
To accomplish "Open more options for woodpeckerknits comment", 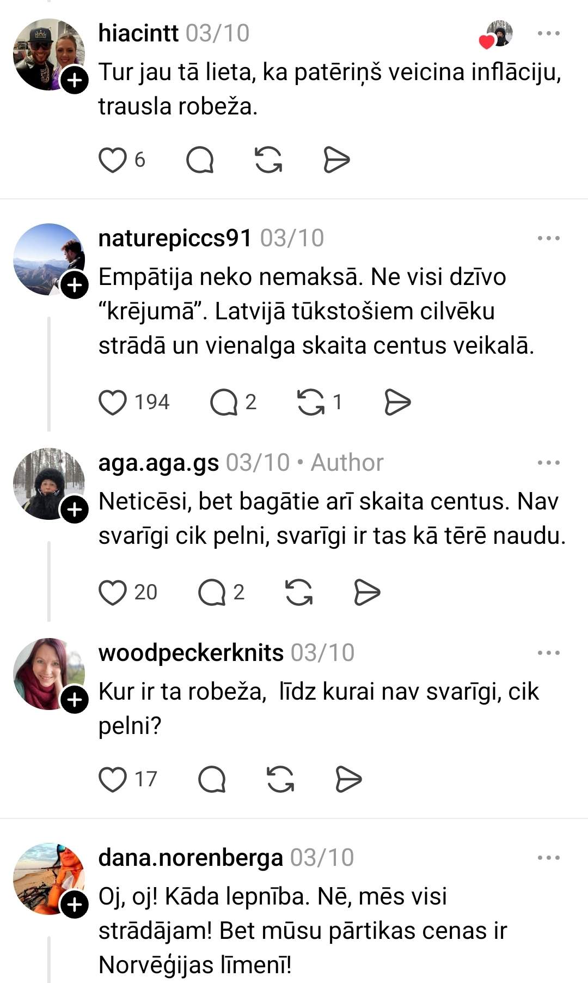I will pos(548,653).
